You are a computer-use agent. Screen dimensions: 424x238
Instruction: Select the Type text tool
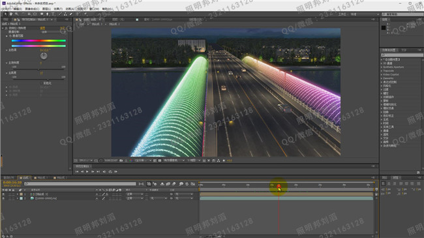click(x=53, y=14)
